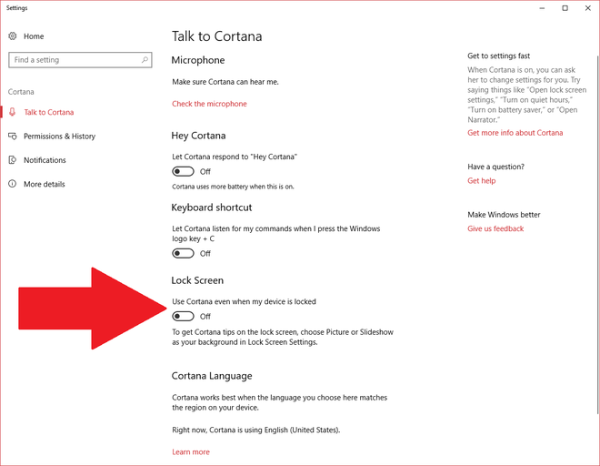Viewport: 600px width, 466px height.
Task: Select Notifications in the sidebar
Action: [x=45, y=160]
